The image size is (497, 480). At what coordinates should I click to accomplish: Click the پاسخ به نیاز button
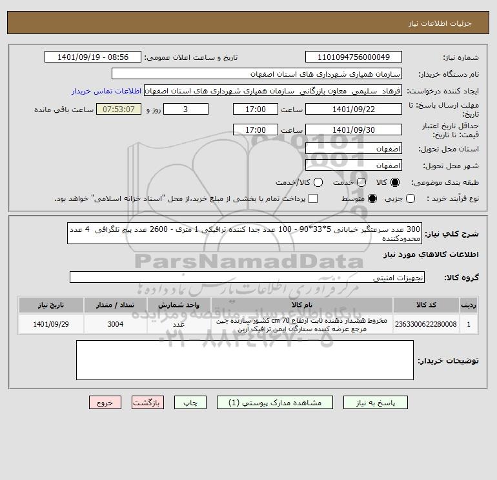click(x=375, y=403)
